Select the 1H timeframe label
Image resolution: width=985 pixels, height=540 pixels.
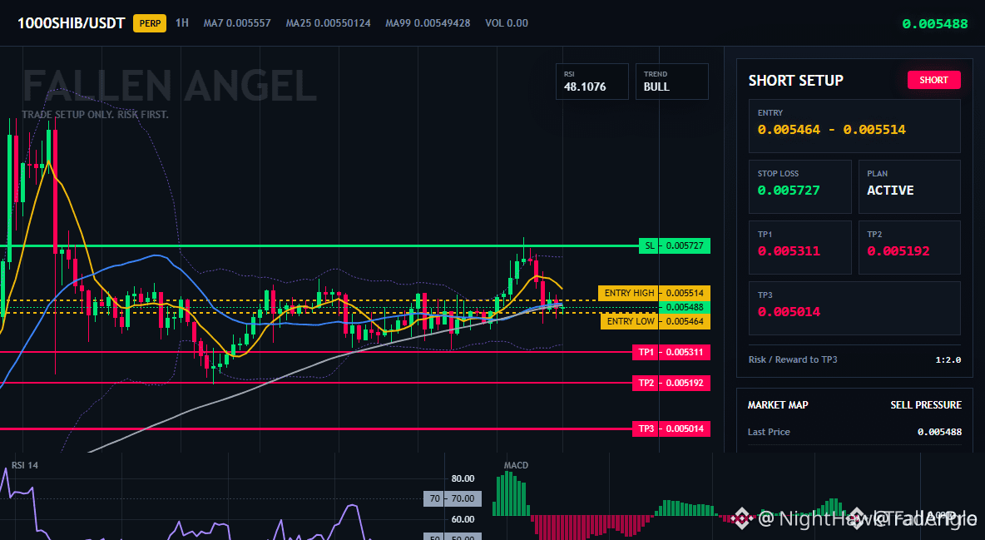pos(182,22)
